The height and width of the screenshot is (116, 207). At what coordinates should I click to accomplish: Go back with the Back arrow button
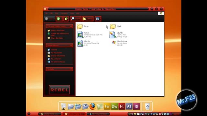49,19
